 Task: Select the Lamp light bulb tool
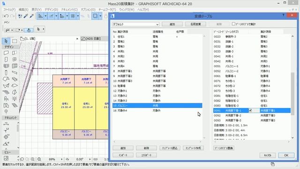pos(15,99)
